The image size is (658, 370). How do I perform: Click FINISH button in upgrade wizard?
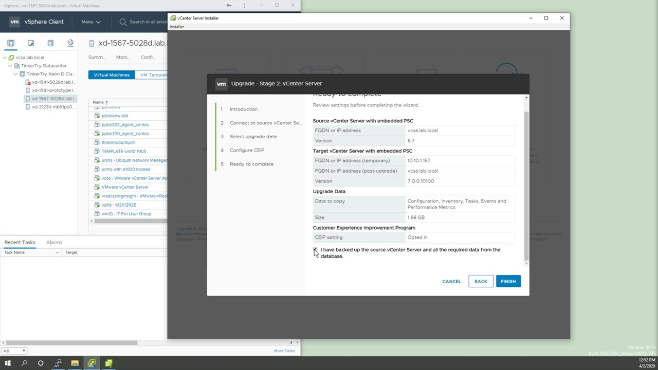508,281
